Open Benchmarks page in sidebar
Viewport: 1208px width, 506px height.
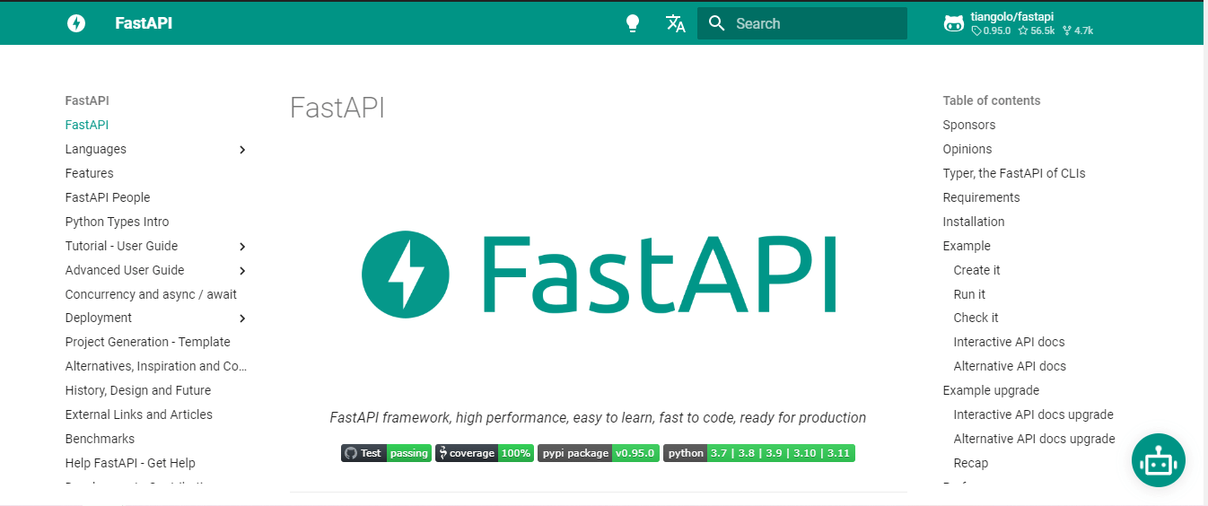[101, 439]
